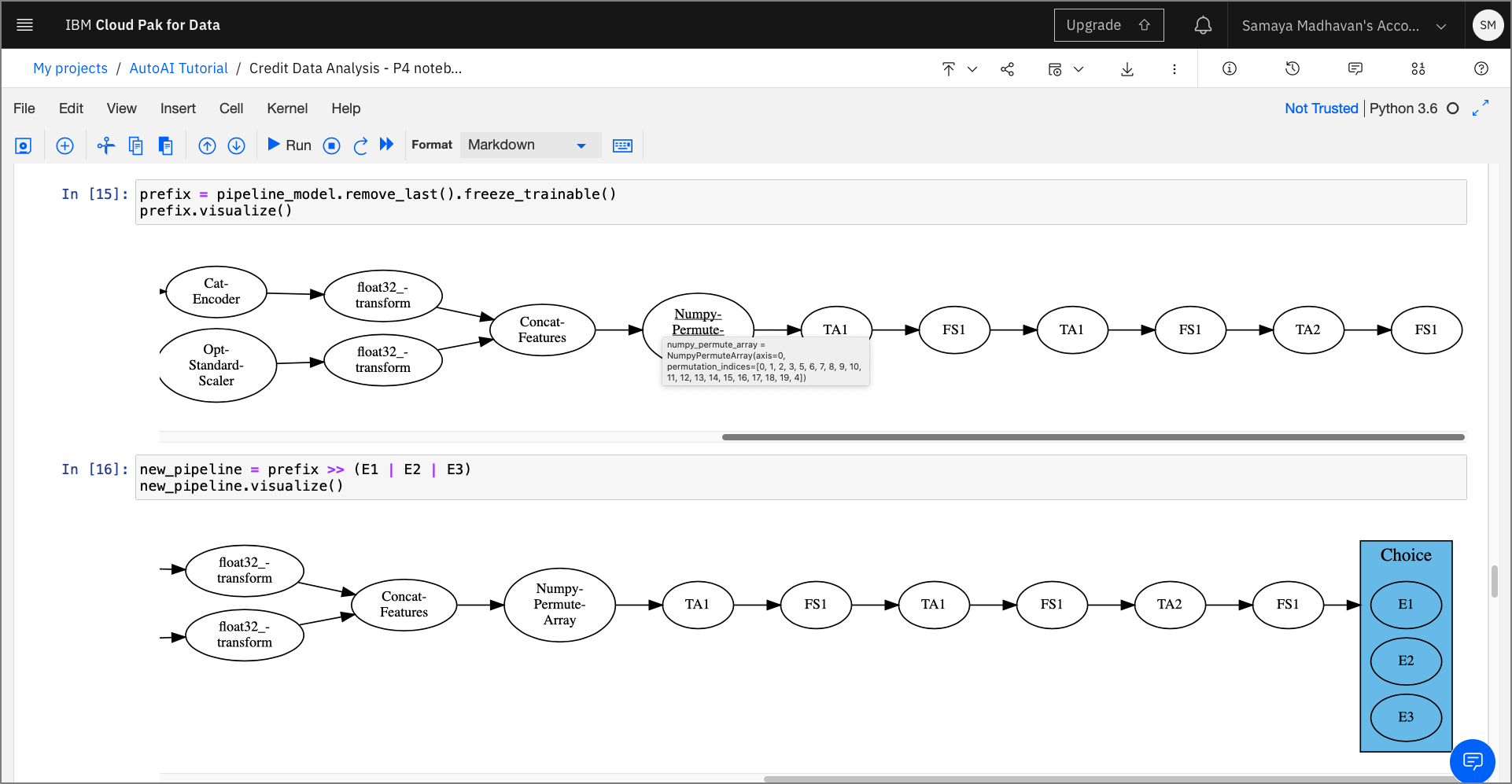Move the cell up

pos(207,145)
